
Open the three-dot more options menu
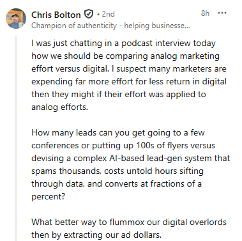tap(222, 13)
